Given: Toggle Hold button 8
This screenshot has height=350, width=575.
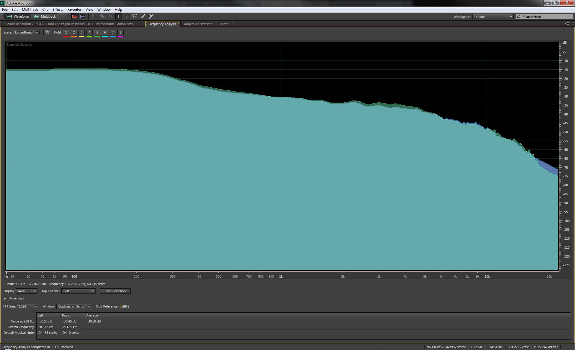Looking at the screenshot, I should pyautogui.click(x=120, y=32).
